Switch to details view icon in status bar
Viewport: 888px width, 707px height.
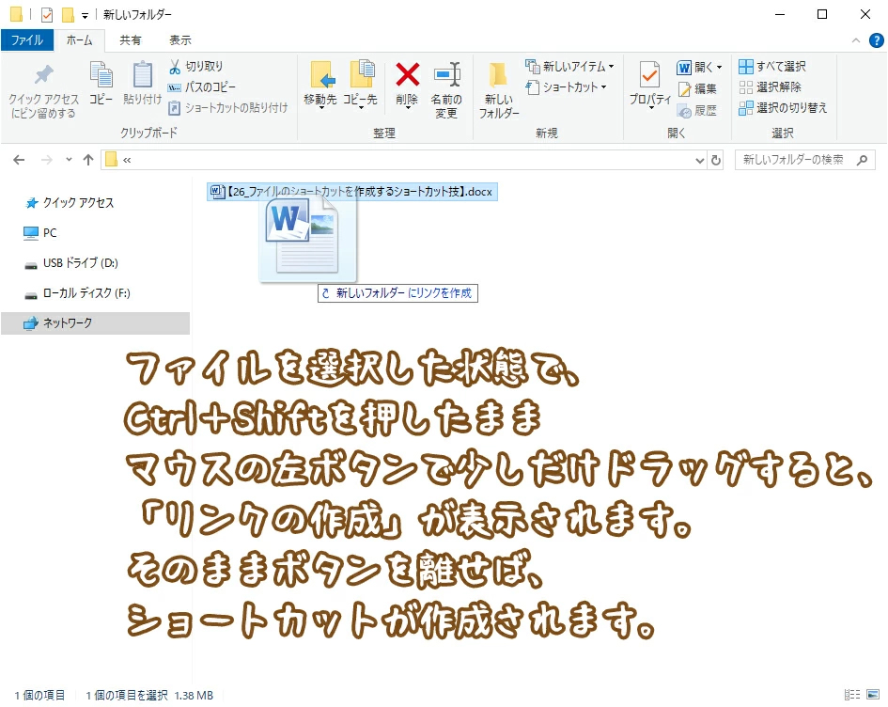(851, 695)
